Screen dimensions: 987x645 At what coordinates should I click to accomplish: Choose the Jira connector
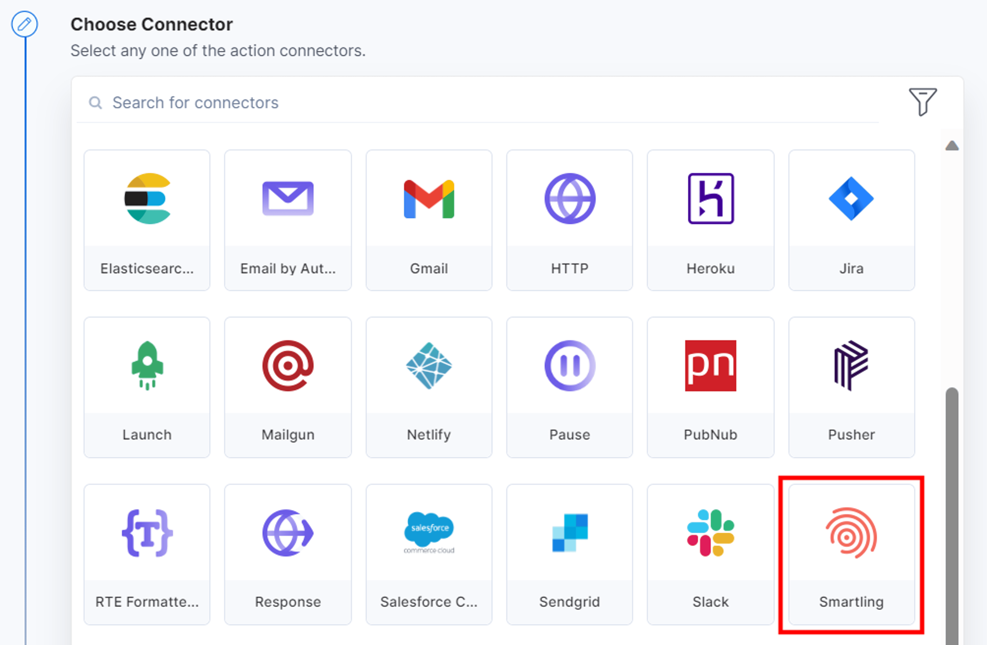click(x=851, y=220)
